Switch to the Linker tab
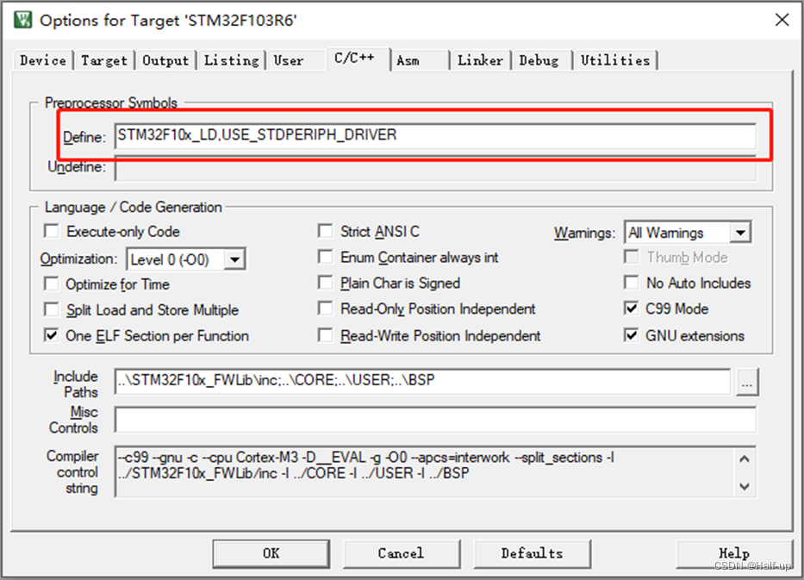804x580 pixels. [481, 60]
